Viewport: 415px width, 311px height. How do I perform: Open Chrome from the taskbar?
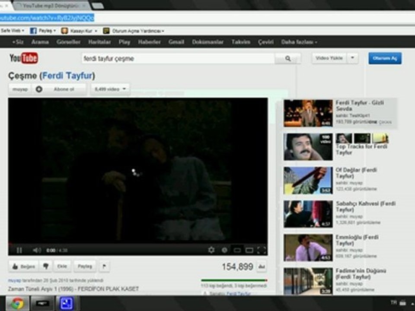(17, 303)
